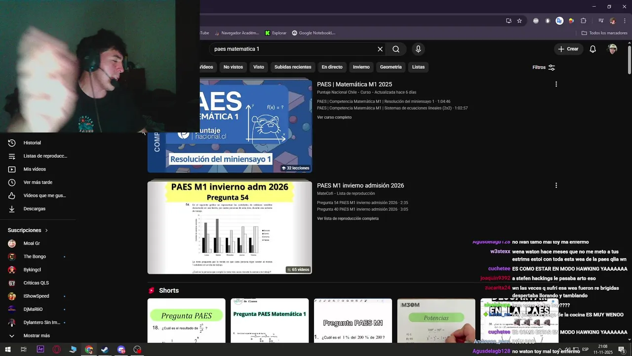
Task: Open Filtros search filters
Action: 544,67
